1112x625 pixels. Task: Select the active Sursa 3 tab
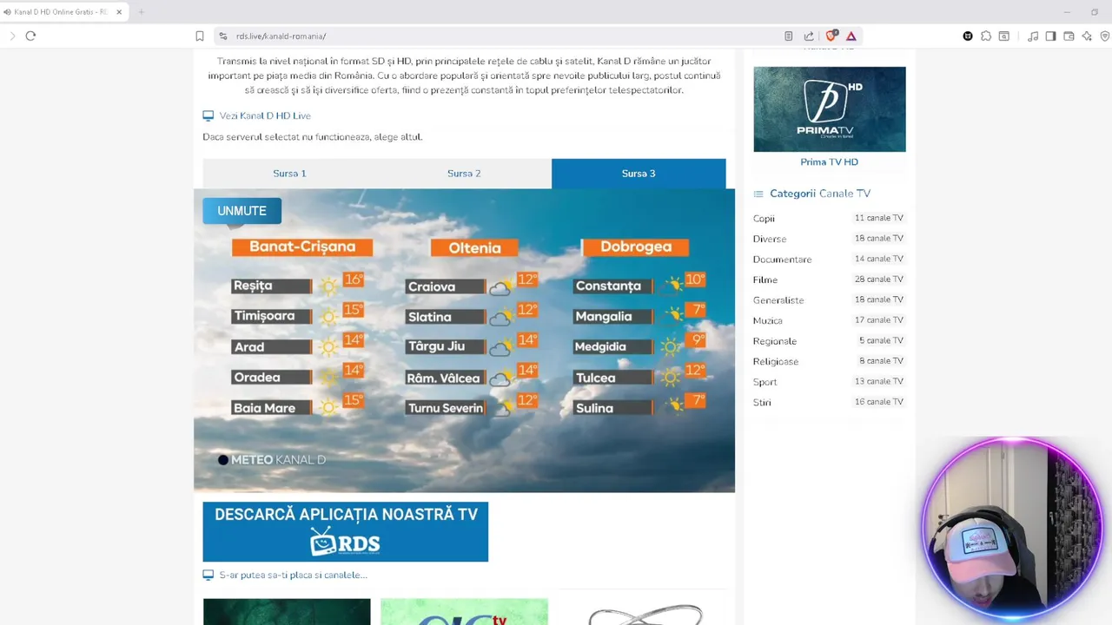(x=639, y=174)
